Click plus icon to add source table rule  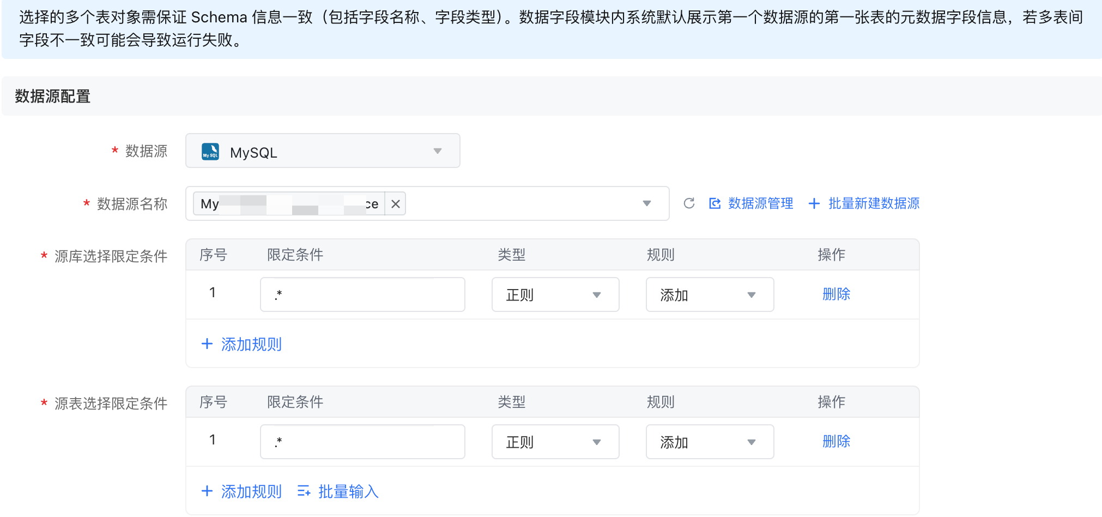[x=207, y=491]
